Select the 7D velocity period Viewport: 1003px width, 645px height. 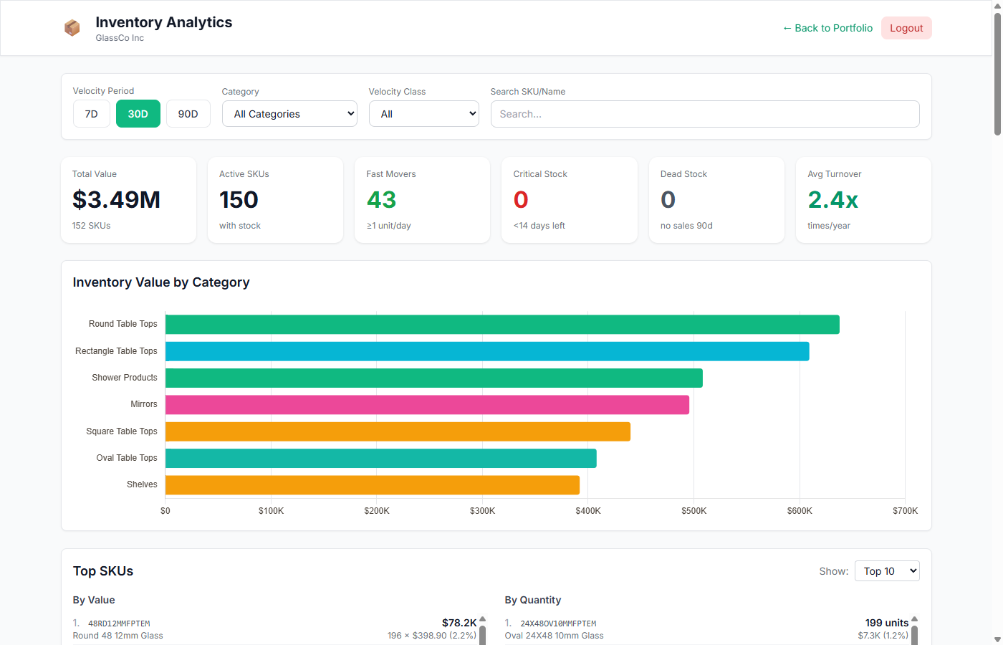[91, 113]
